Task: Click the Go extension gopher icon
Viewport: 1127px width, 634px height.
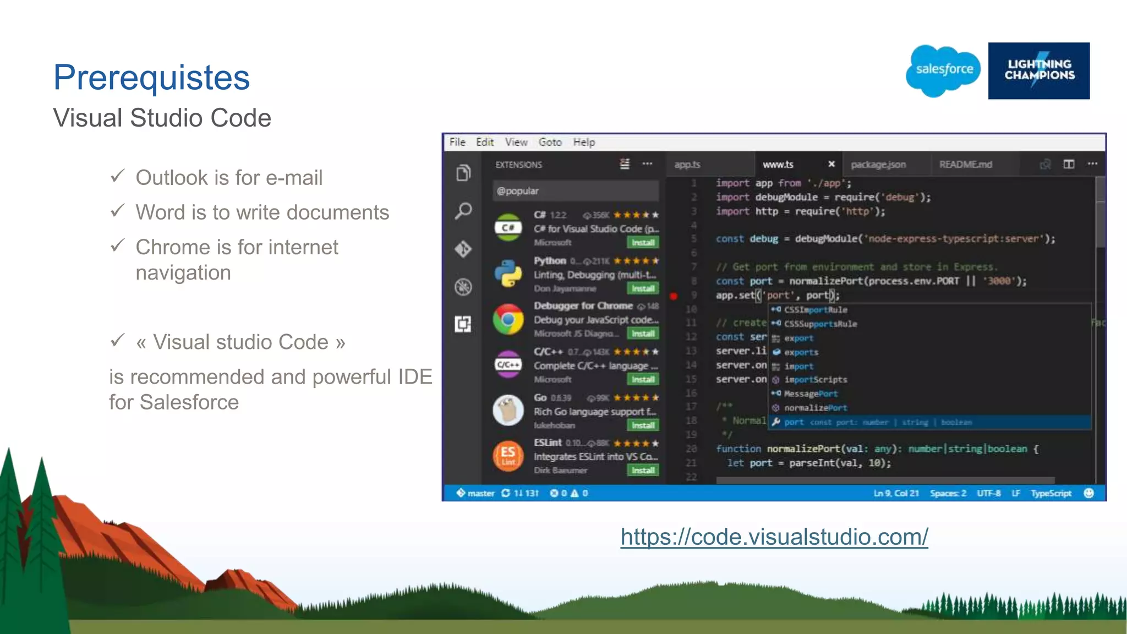Action: (508, 410)
